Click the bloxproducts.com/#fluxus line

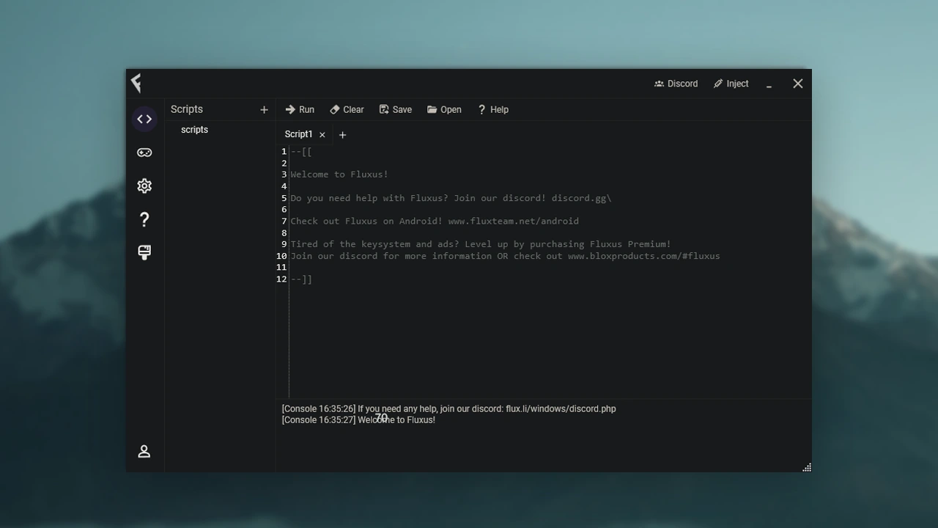505,256
